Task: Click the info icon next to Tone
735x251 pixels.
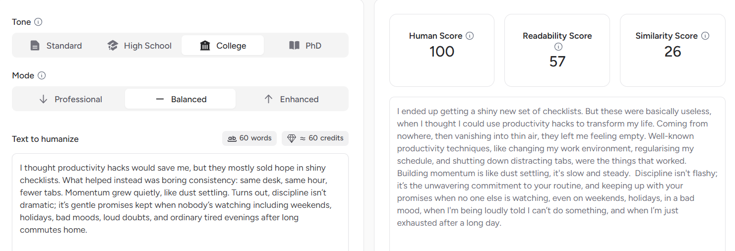Action: tap(38, 22)
